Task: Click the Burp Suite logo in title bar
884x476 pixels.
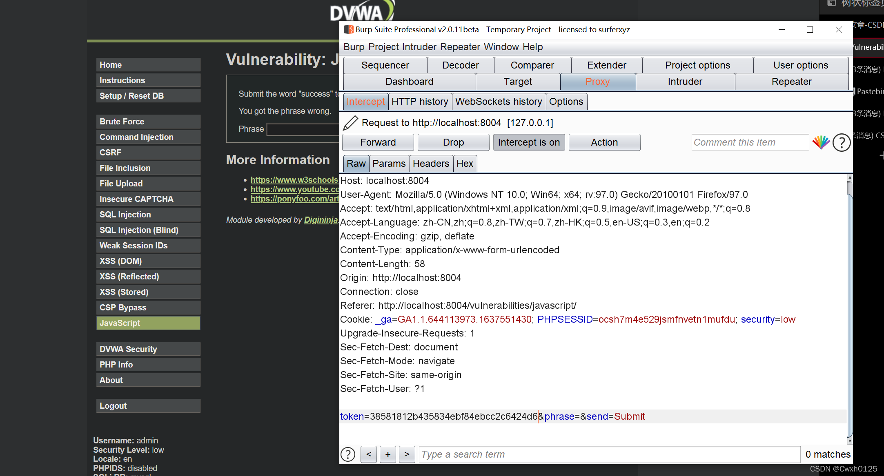Action: pos(348,29)
